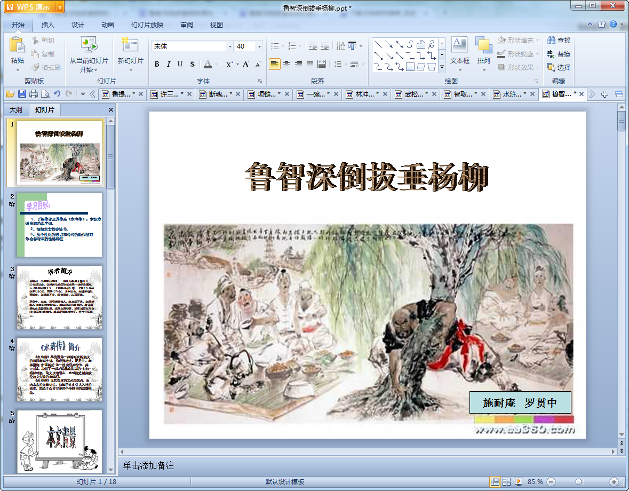Undo the last action
This screenshot has height=491, width=629.
[57, 94]
